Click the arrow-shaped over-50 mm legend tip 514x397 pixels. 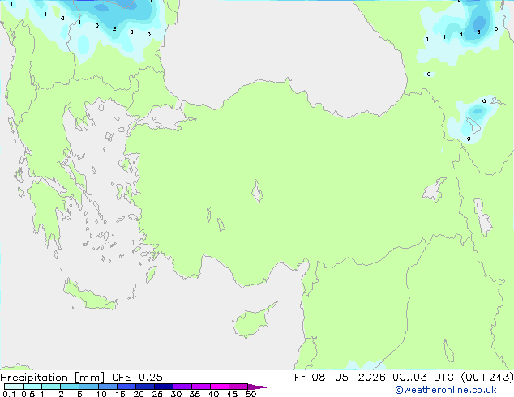pyautogui.click(x=257, y=386)
